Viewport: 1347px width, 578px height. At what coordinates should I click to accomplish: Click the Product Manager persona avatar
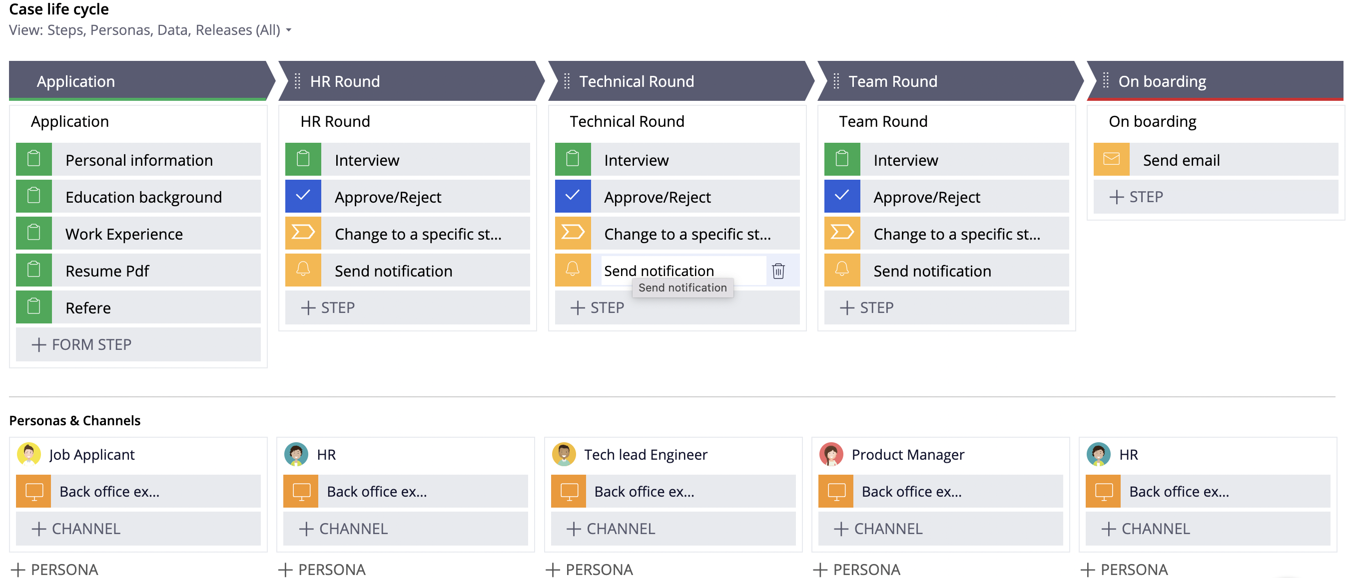pos(831,454)
